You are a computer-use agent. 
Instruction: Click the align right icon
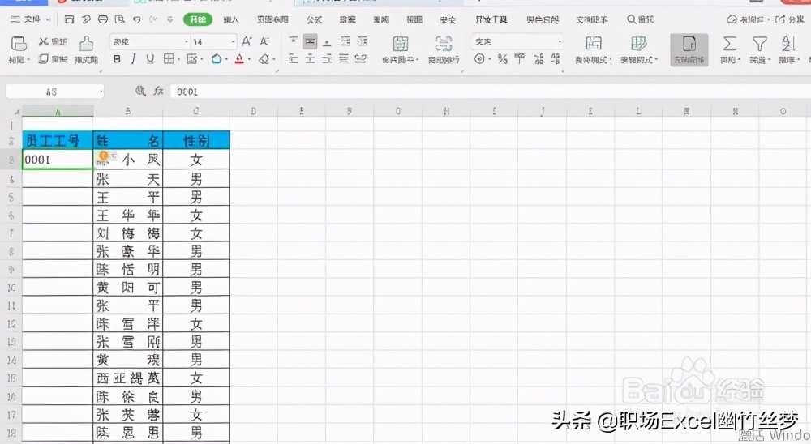click(x=327, y=59)
